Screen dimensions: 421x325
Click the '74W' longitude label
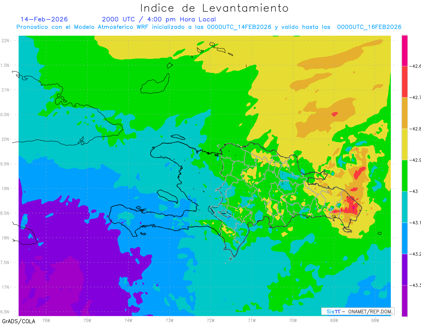click(128, 320)
